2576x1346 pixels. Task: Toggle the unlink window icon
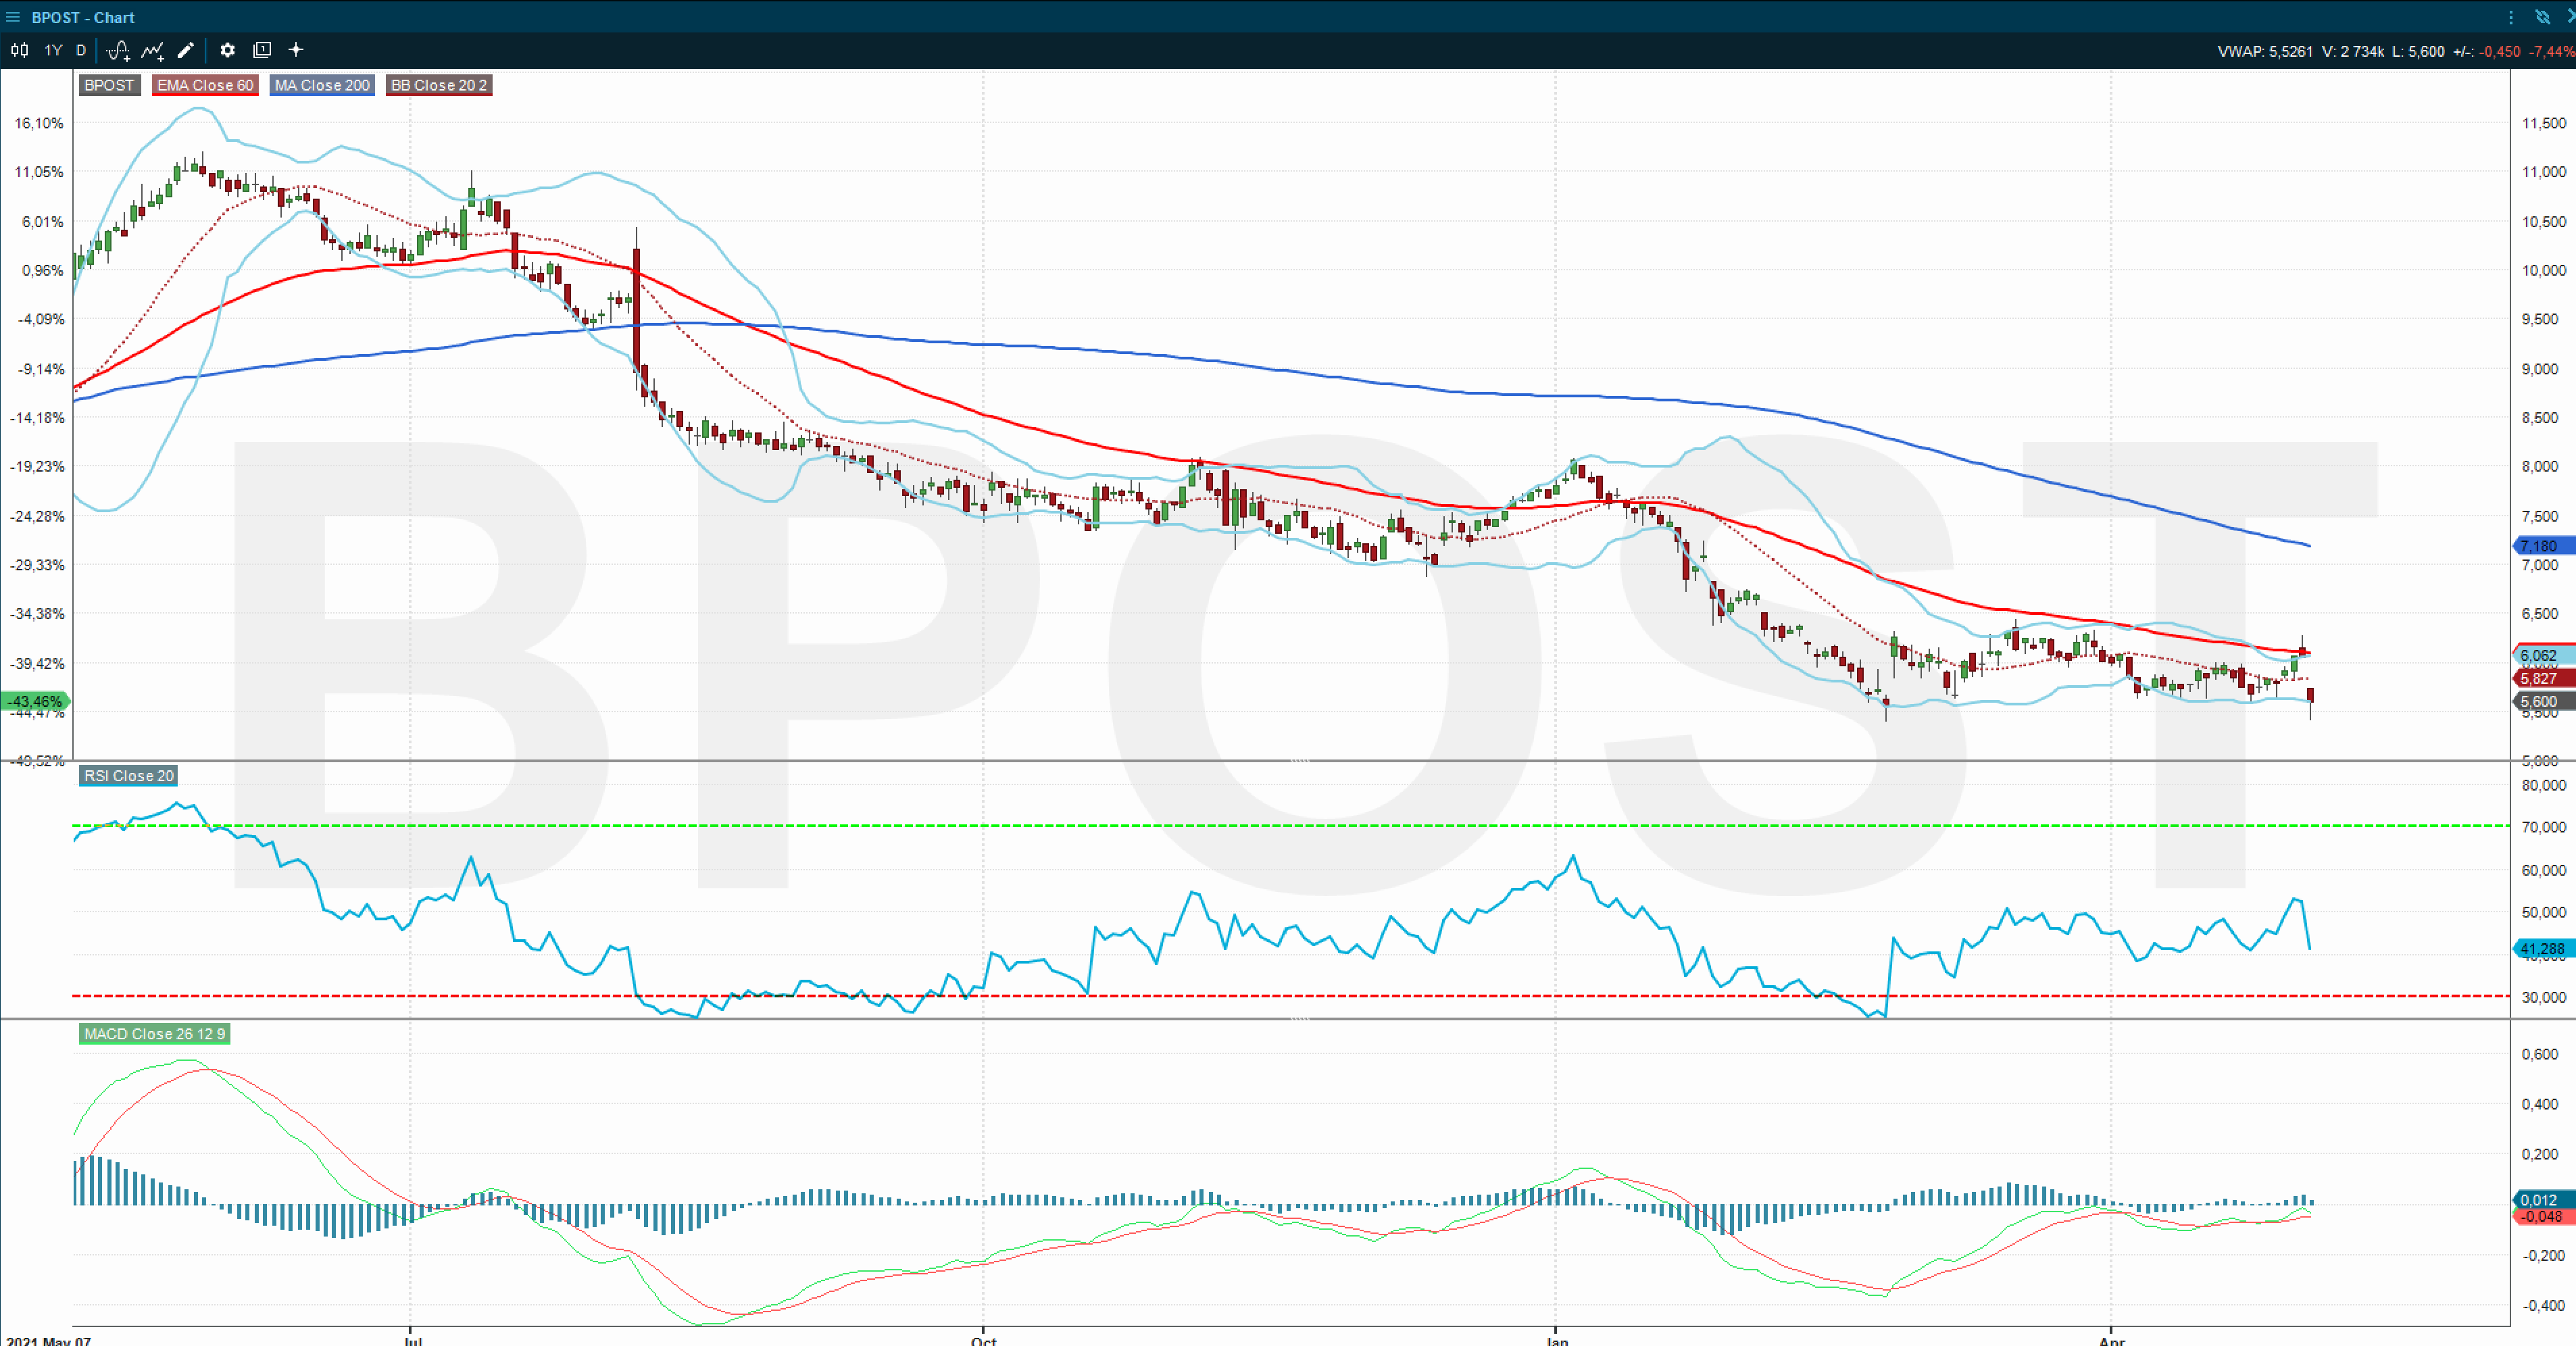point(2542,17)
